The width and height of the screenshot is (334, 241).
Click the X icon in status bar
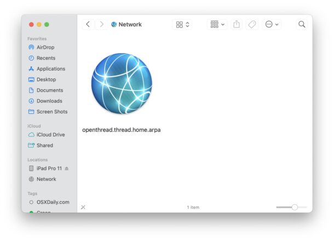click(x=83, y=207)
